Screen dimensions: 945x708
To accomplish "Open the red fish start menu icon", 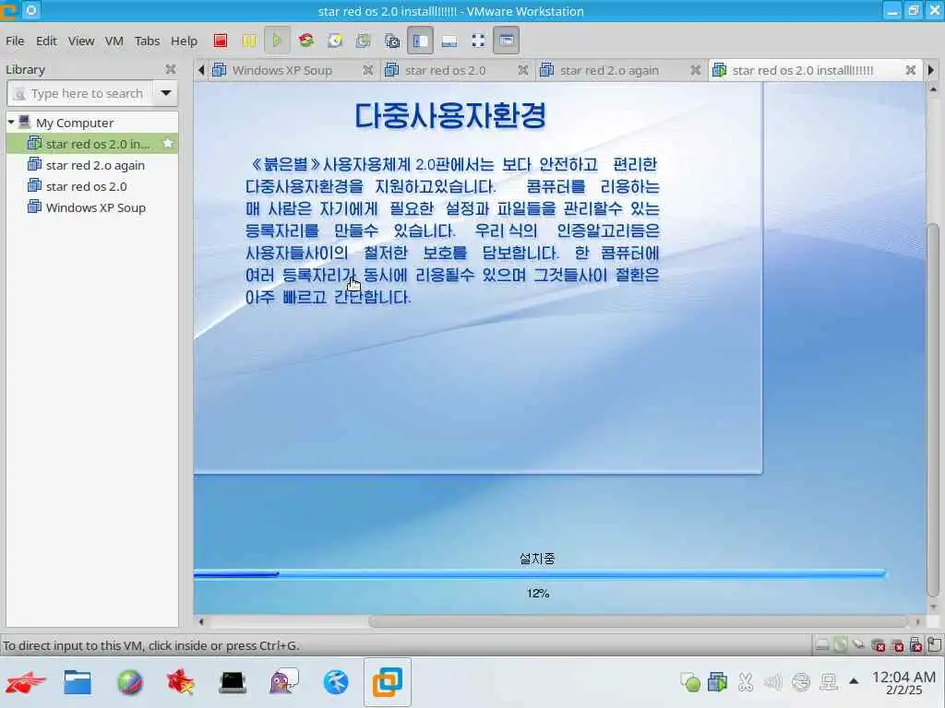I will click(25, 682).
